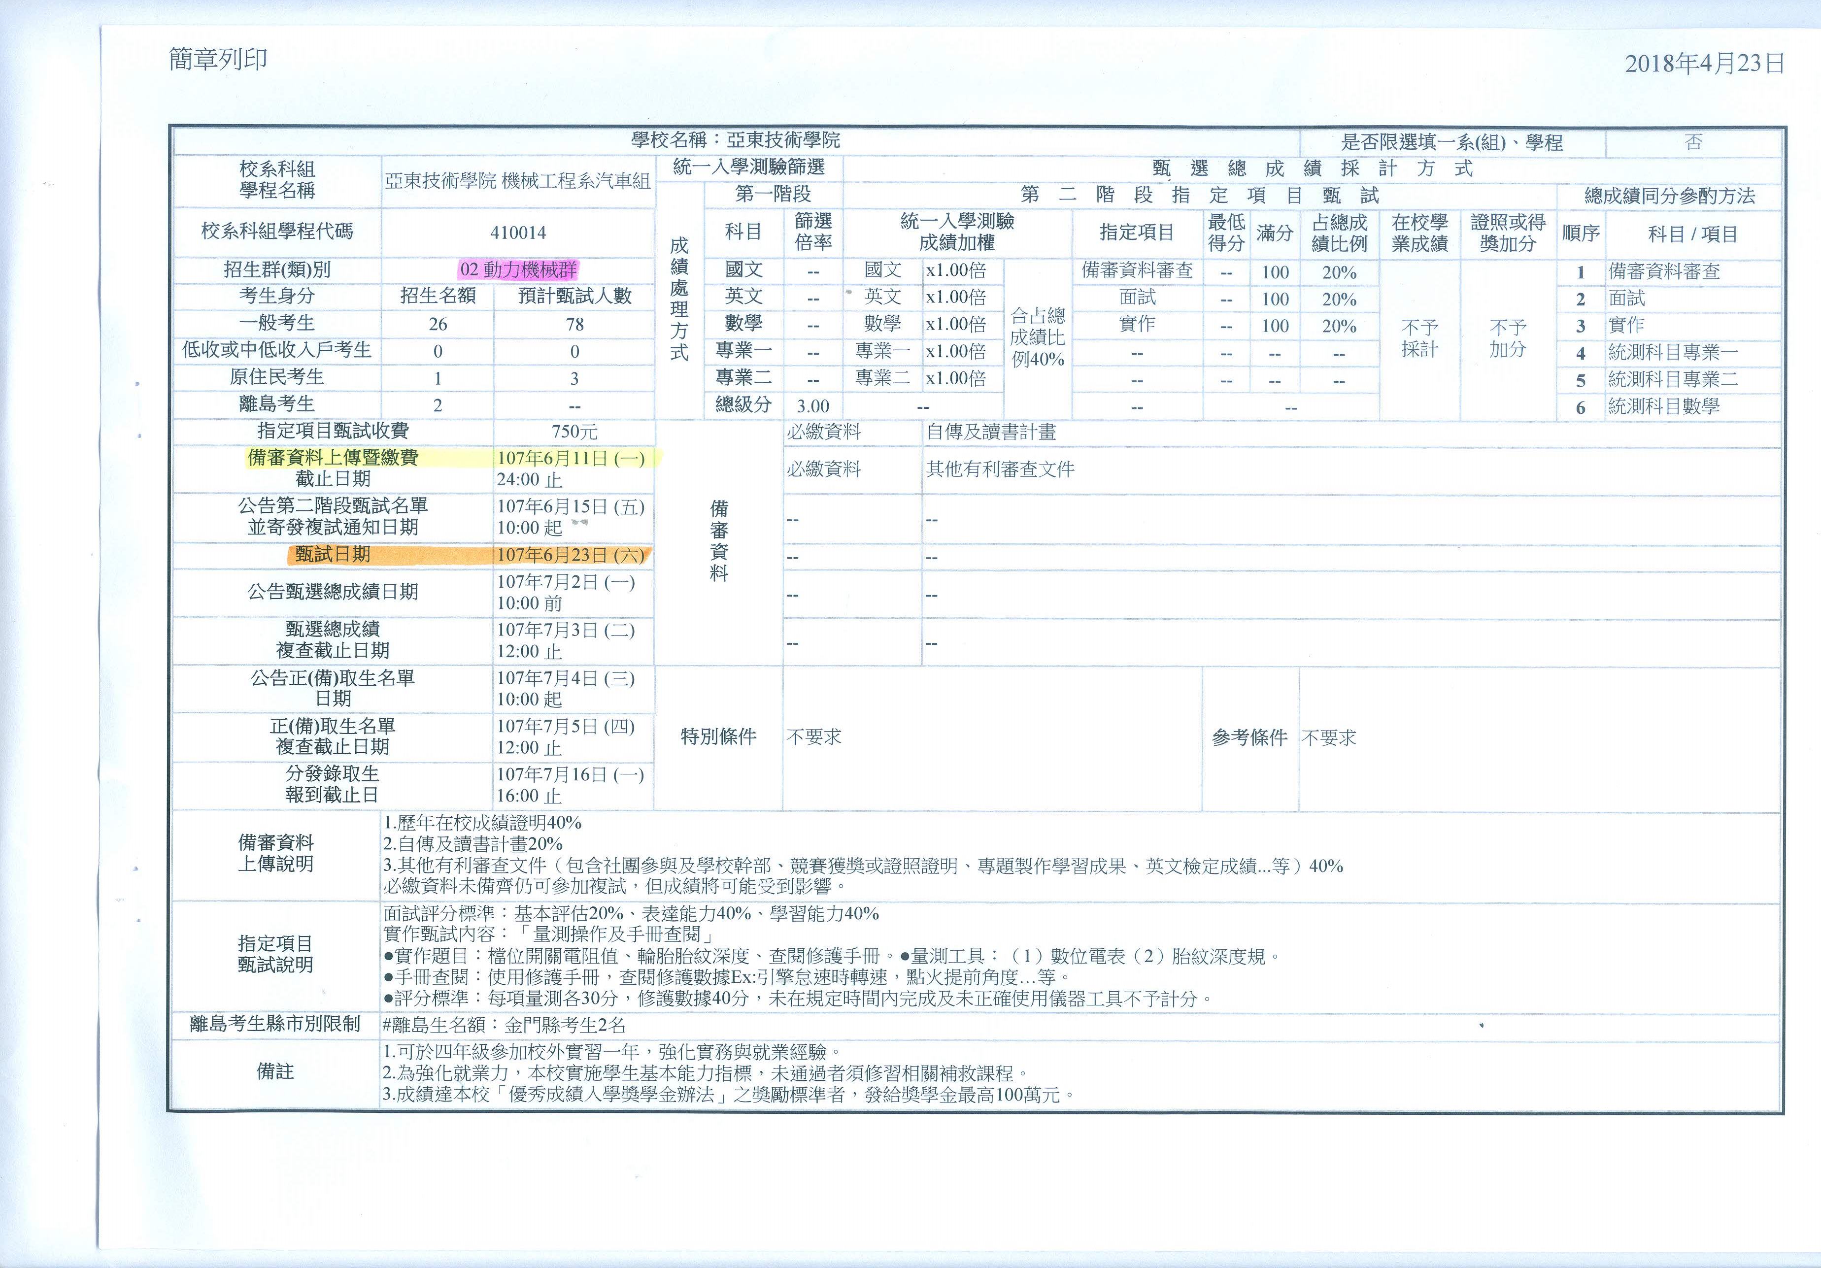This screenshot has height=1268, width=1821.
Task: Click date 107年6月15日 (五)
Action: (x=571, y=507)
